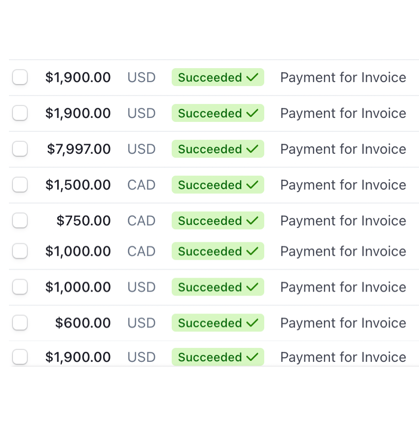Open the $7,997.00 amount

79,149
